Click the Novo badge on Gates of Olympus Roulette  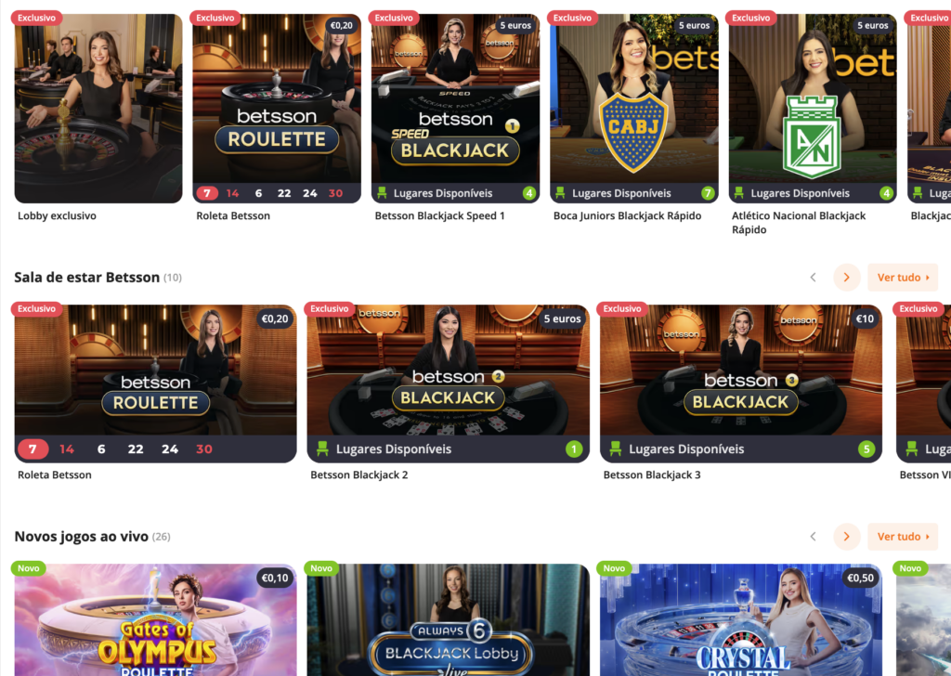click(x=29, y=568)
